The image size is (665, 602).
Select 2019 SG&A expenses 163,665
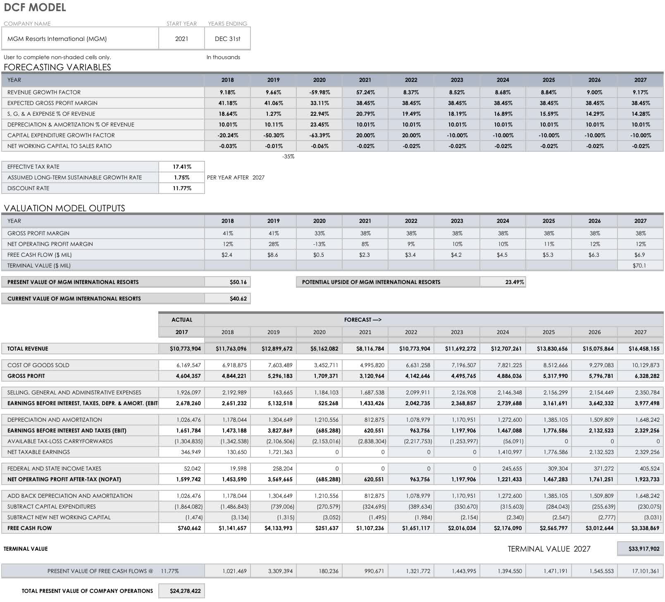[273, 392]
